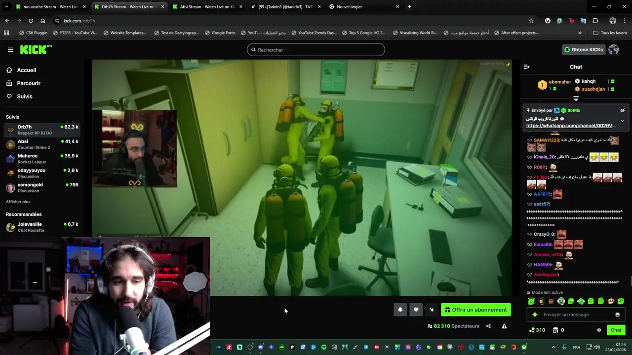This screenshot has height=355, width=632.
Task: Open the Grammarly extension icon
Action: point(559,21)
